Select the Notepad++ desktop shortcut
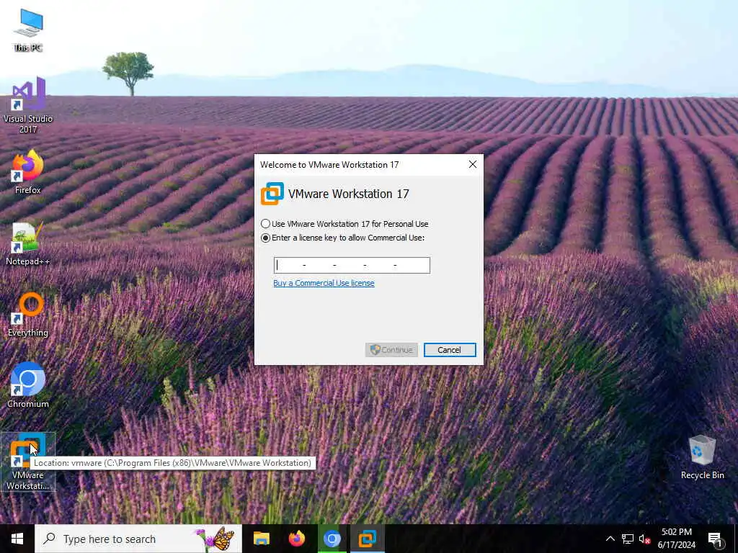The image size is (738, 553). tap(28, 243)
